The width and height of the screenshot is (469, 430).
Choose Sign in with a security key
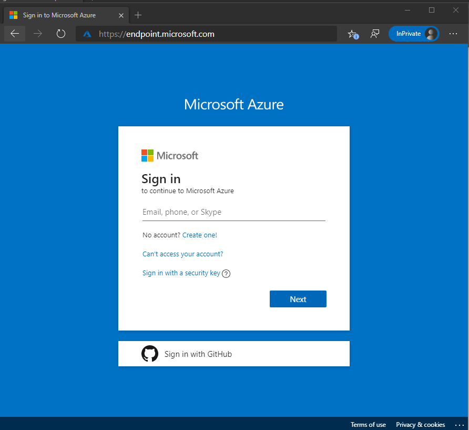point(181,273)
